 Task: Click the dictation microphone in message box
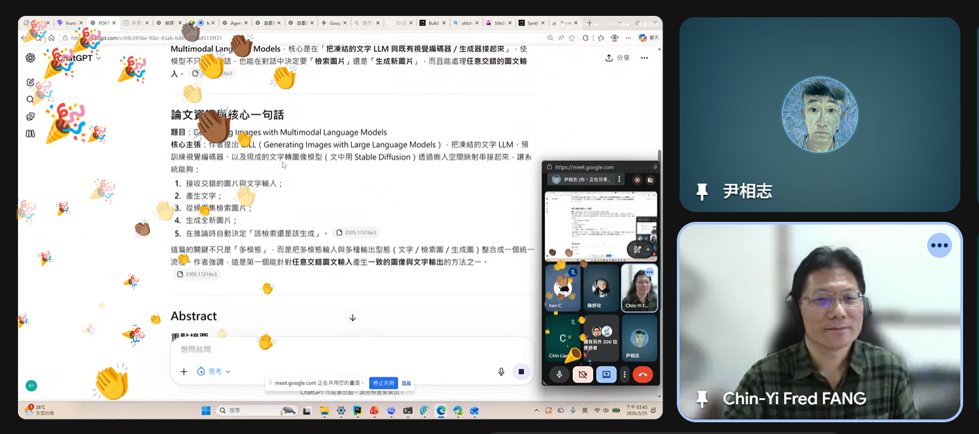click(501, 372)
